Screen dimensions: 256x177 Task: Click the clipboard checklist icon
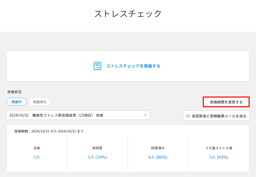(x=97, y=66)
